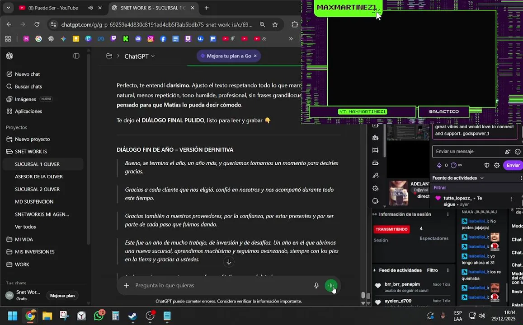Viewport: 523px width, 325px height.
Task: Open Meta AI bookmark in bookmarks bar
Action: pyautogui.click(x=101, y=39)
